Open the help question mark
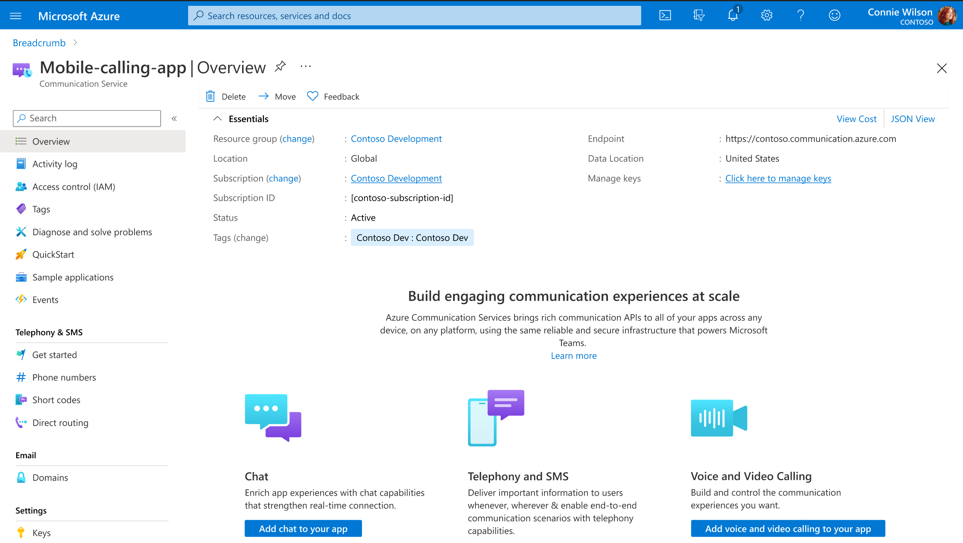The image size is (963, 543). pos(801,16)
